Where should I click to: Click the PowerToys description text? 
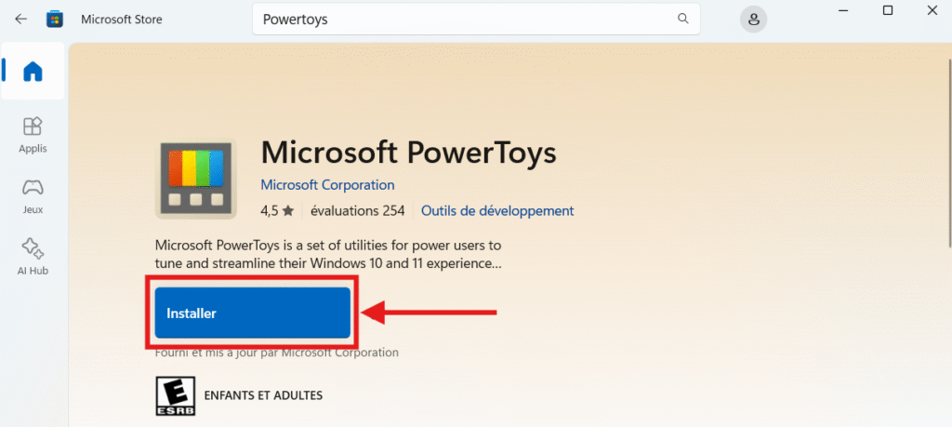click(x=328, y=255)
